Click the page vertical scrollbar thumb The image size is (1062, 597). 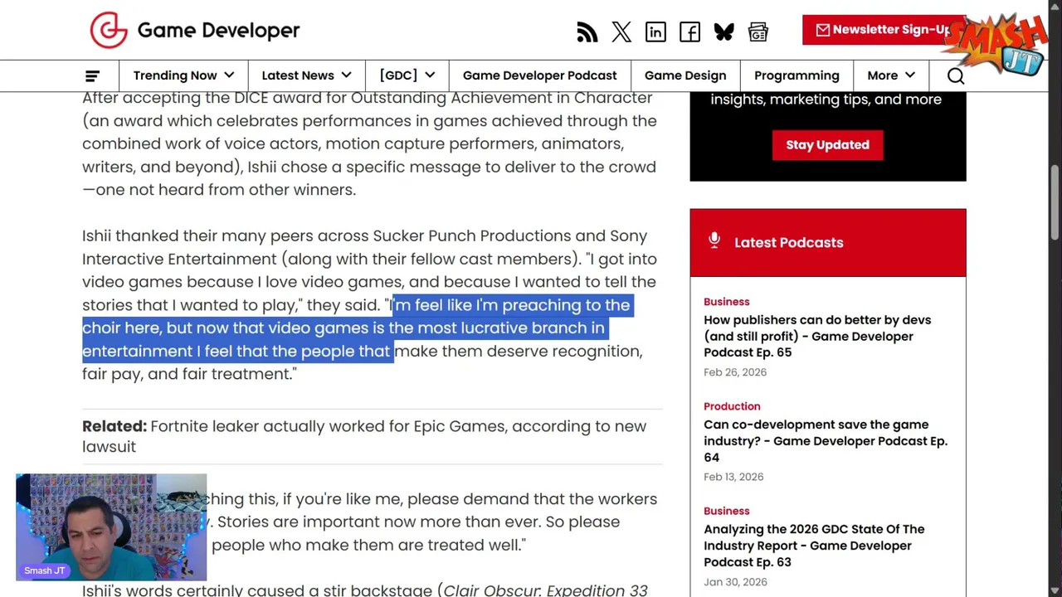click(x=1055, y=201)
